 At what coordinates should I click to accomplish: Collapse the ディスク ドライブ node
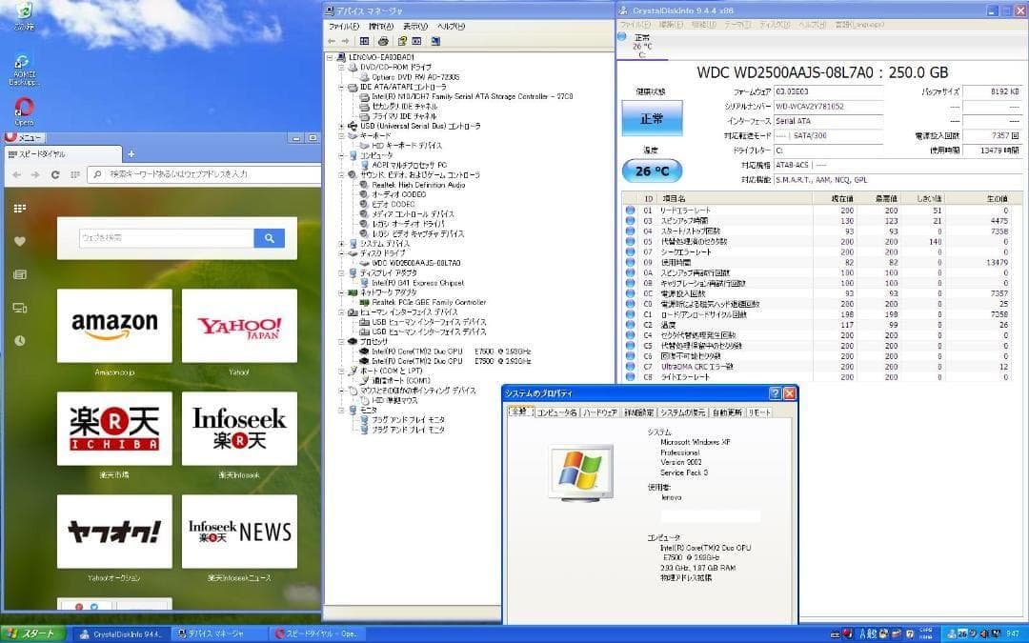341,253
